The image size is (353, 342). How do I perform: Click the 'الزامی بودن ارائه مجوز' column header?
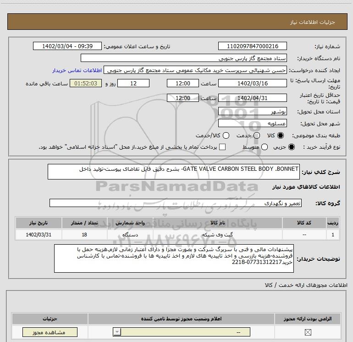point(308,319)
